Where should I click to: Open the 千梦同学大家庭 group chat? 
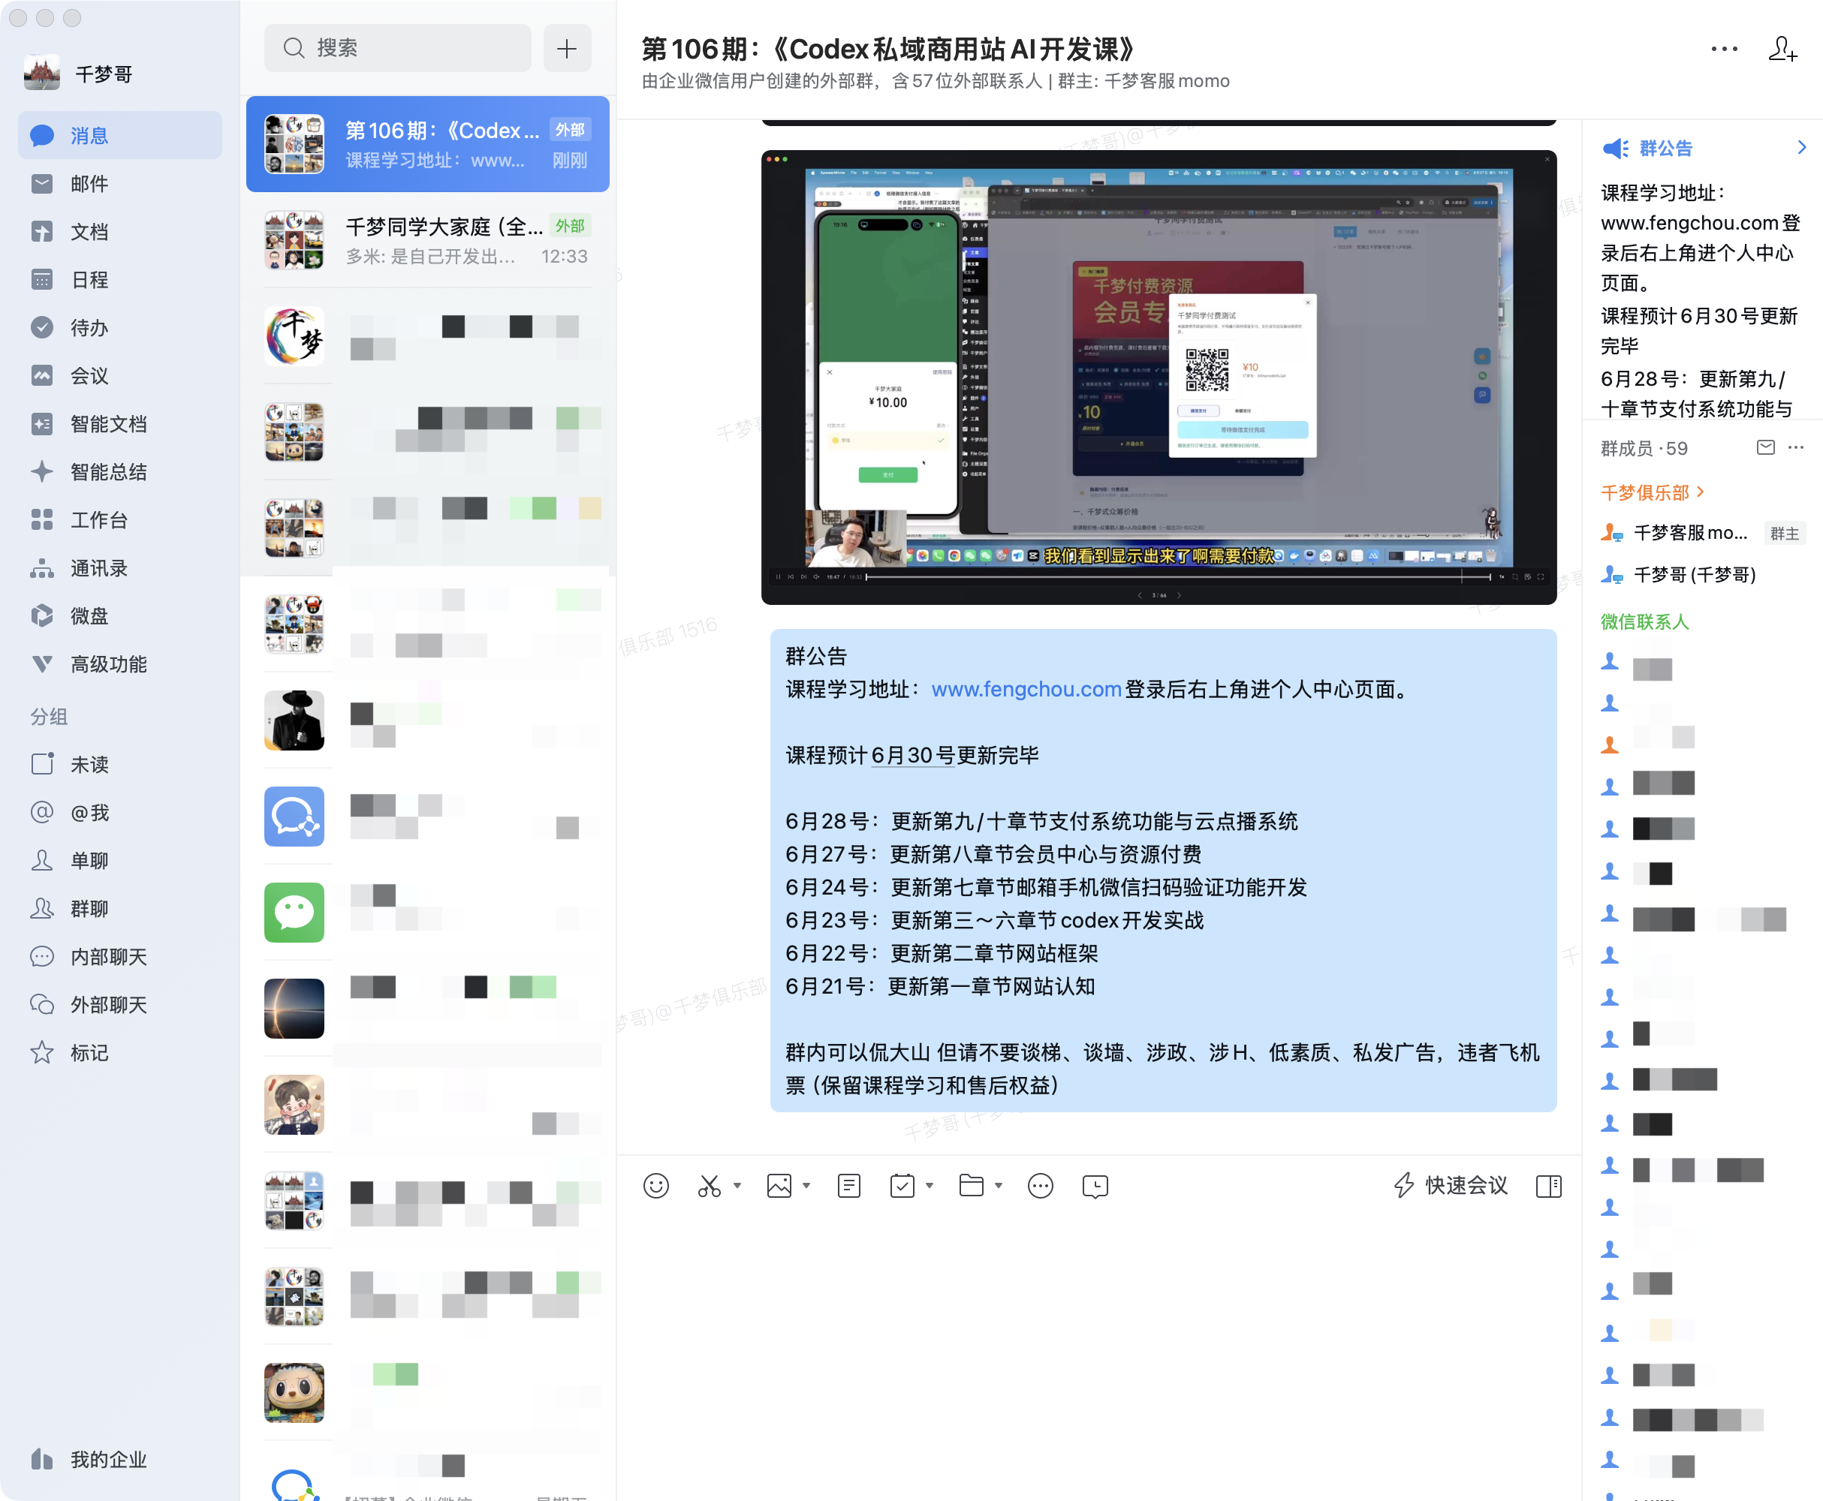click(x=427, y=240)
